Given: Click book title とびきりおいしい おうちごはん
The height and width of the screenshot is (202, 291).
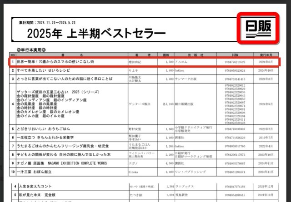Looking at the screenshot, I should 44,129.
